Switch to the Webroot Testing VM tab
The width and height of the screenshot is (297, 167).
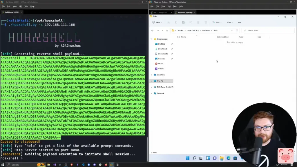point(185,12)
